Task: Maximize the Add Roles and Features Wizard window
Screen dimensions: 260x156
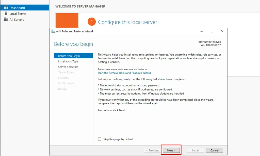Action: [212, 31]
